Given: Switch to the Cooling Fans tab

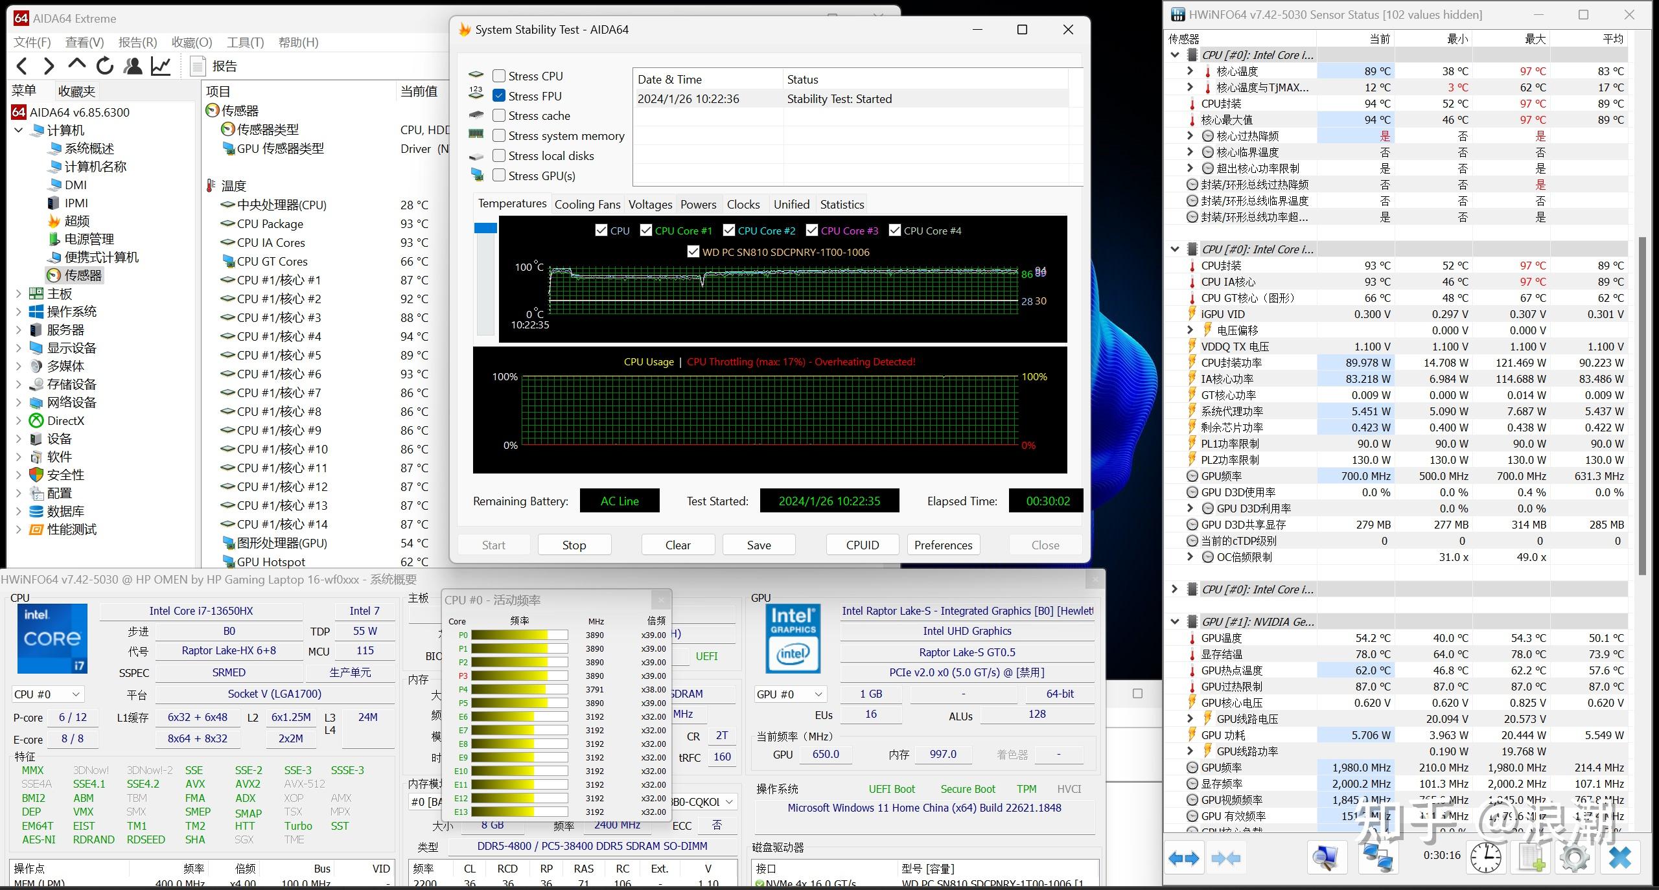Looking at the screenshot, I should click(x=587, y=205).
